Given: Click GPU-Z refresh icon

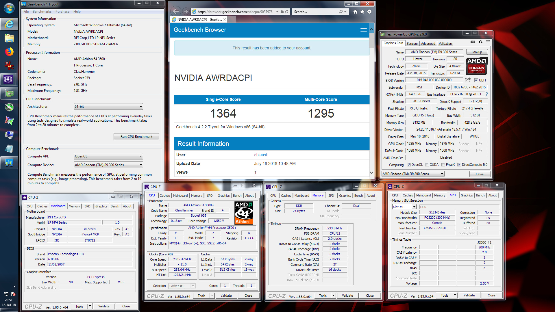Looking at the screenshot, I should point(480,42).
